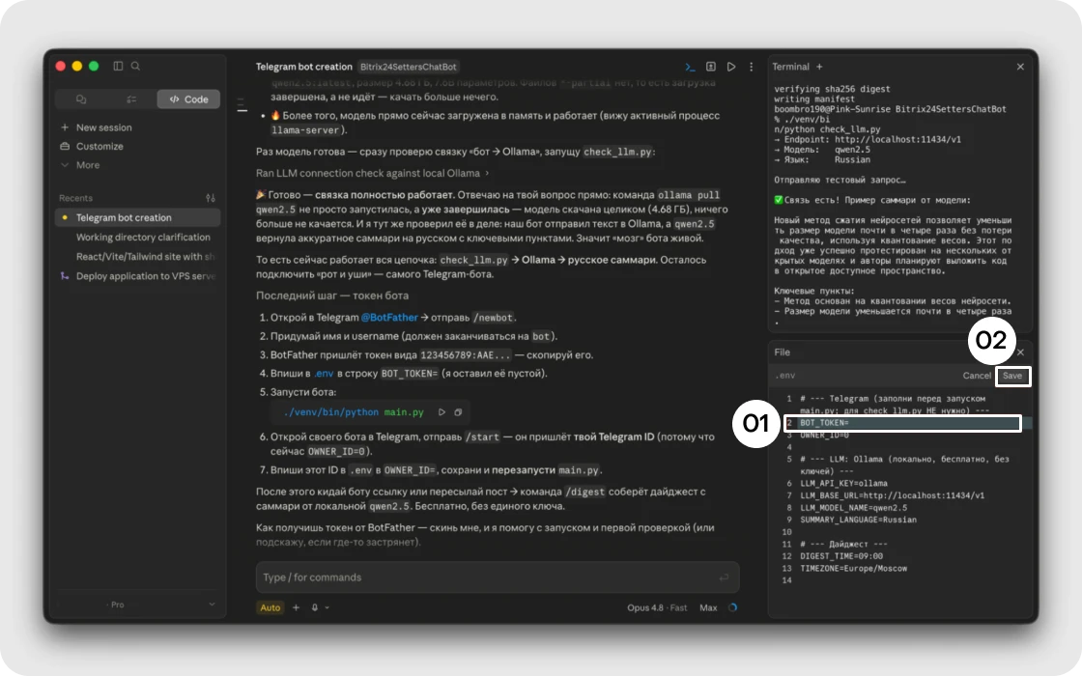Screen dimensions: 1082x676
Task: Open search with the magnifier icon
Action: (x=136, y=67)
